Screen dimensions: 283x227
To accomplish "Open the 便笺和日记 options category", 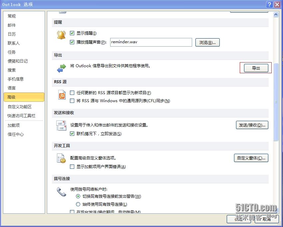I will 24,61.
